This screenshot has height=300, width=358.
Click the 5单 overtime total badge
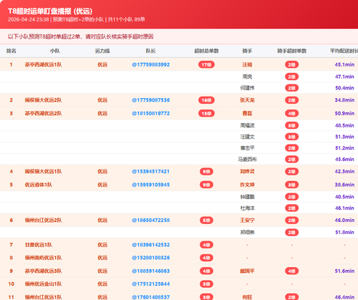pos(206,221)
